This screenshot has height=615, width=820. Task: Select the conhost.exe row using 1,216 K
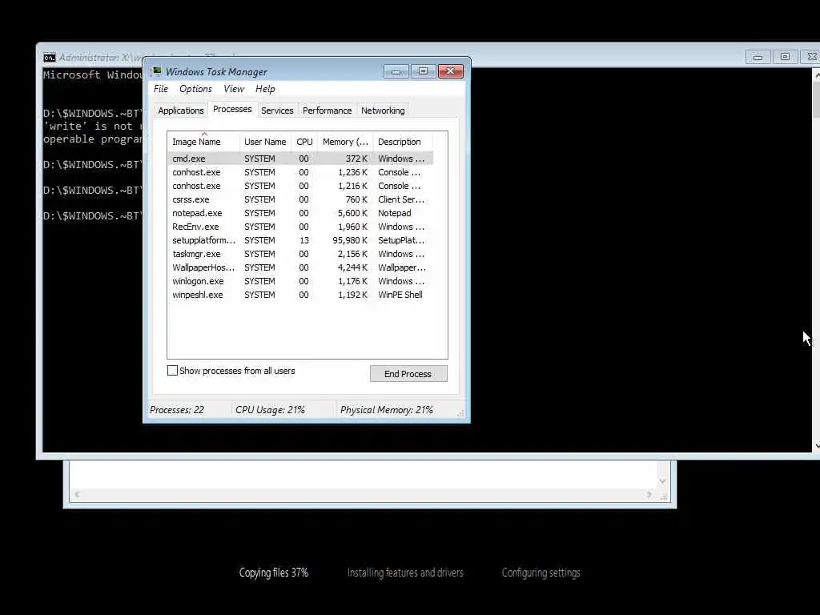click(x=300, y=186)
